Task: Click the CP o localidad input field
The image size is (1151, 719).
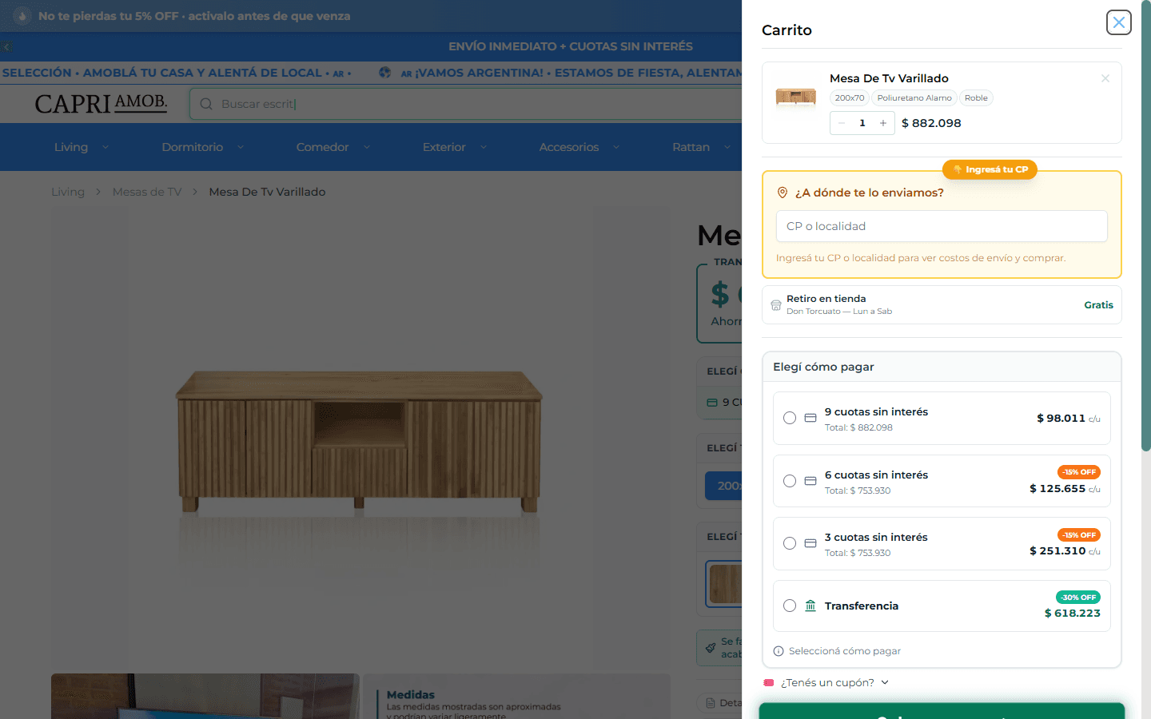Action: [942, 226]
